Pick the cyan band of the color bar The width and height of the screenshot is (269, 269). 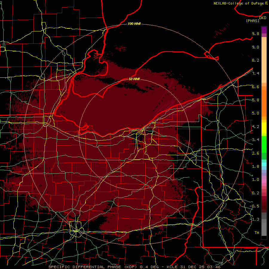264,164
